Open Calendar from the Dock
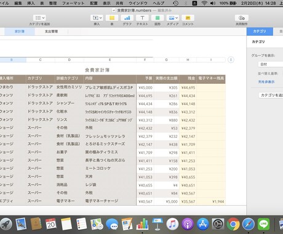This screenshot has width=283, height=234. 51,224
